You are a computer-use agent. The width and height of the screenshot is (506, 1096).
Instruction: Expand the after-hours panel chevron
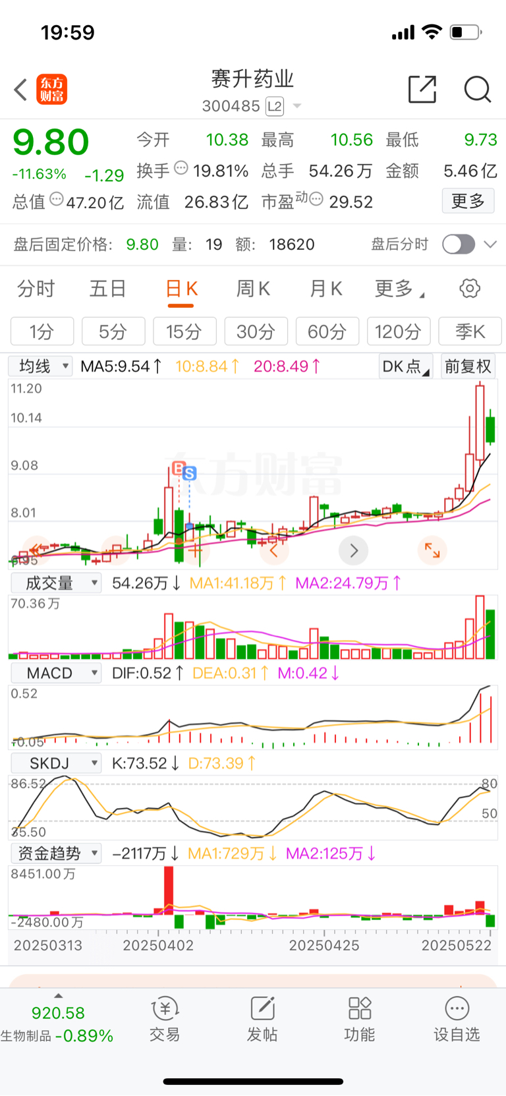tap(490, 245)
